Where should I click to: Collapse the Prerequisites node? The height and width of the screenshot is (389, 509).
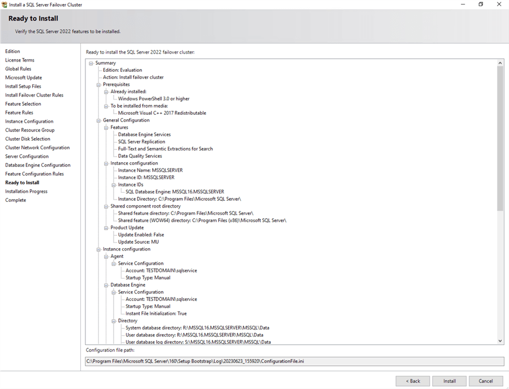tap(98, 85)
